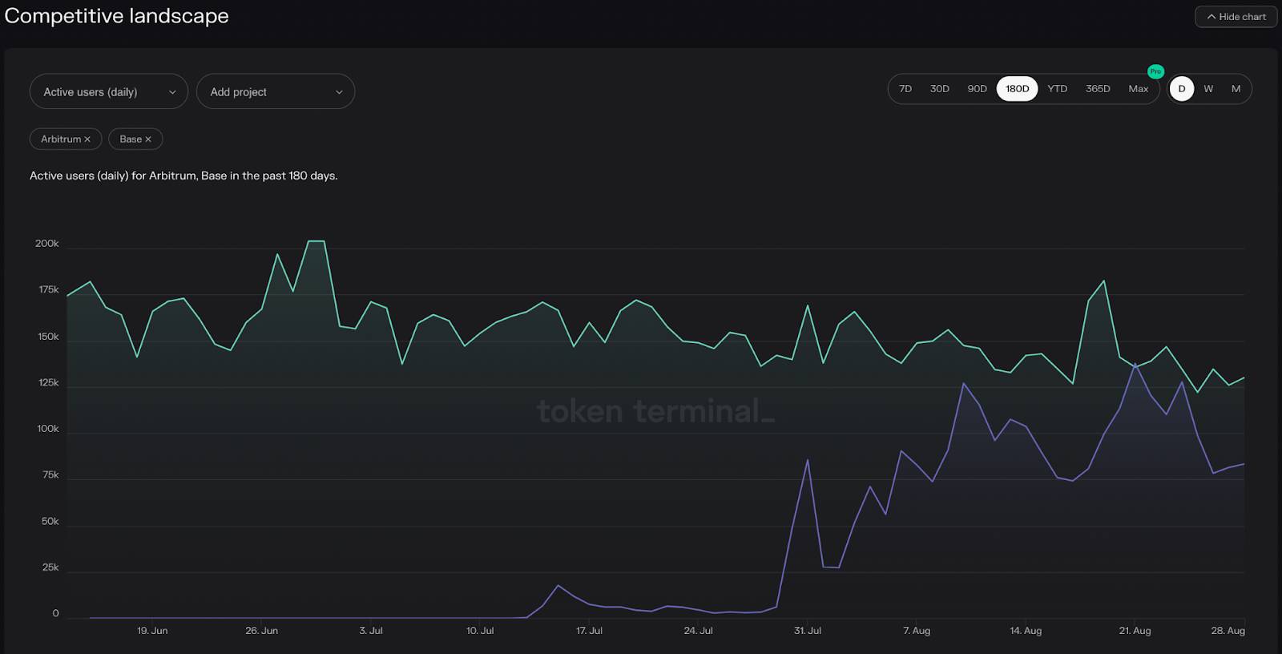Select the 90D time range
1282x654 pixels.
coord(978,89)
